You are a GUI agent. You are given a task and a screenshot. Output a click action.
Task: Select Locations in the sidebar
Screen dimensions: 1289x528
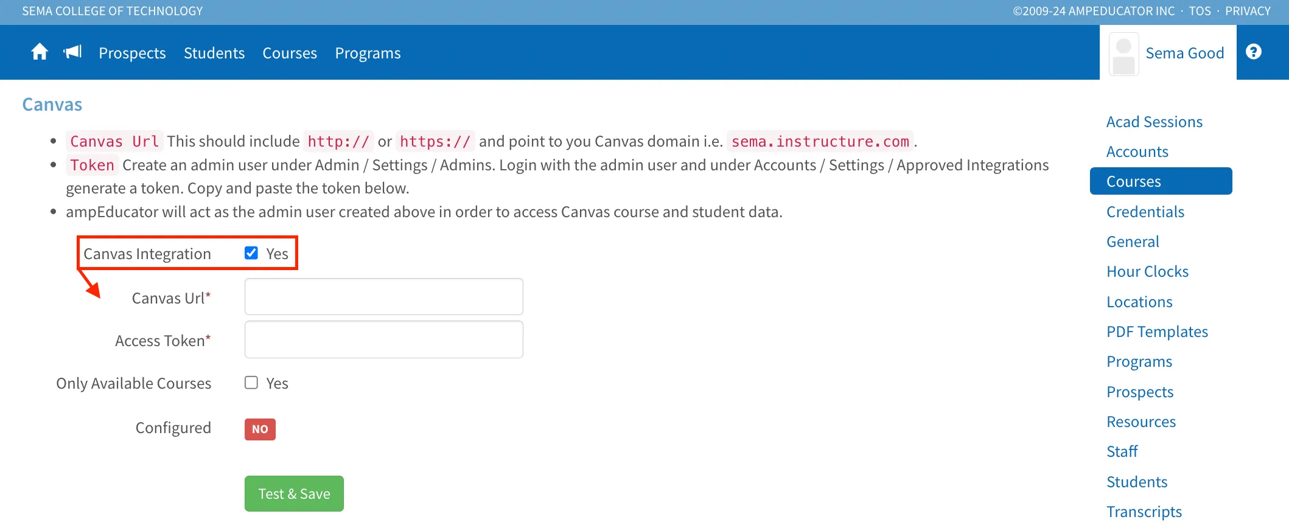tap(1139, 302)
